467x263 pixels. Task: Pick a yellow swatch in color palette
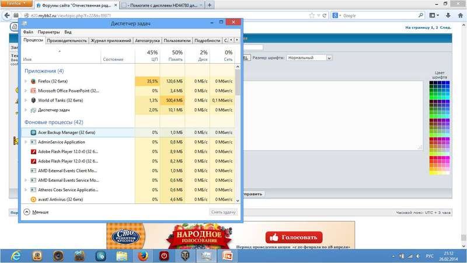[431, 172]
